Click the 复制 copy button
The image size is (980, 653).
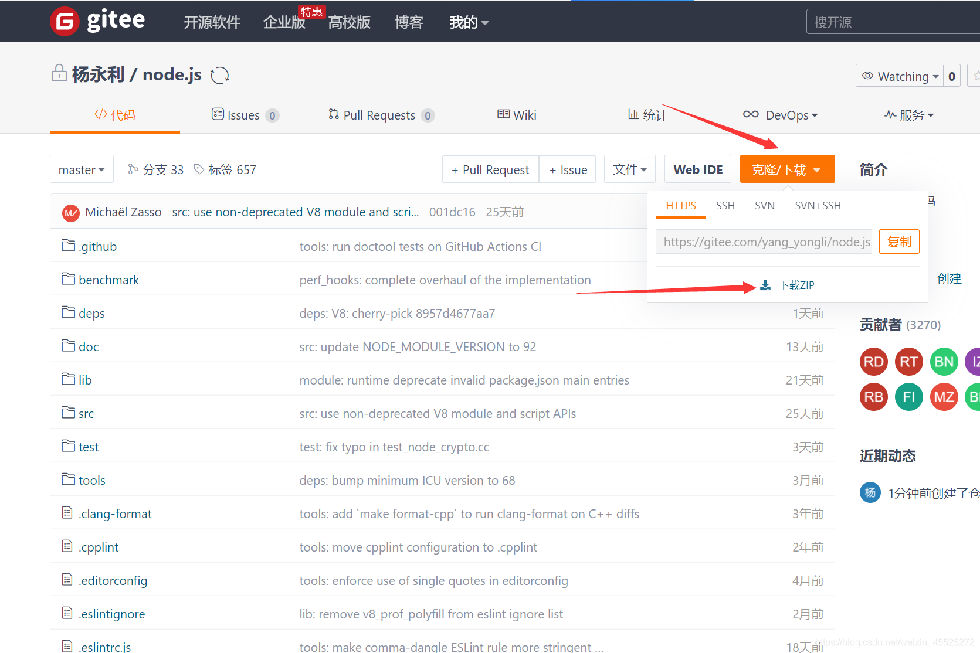point(899,242)
